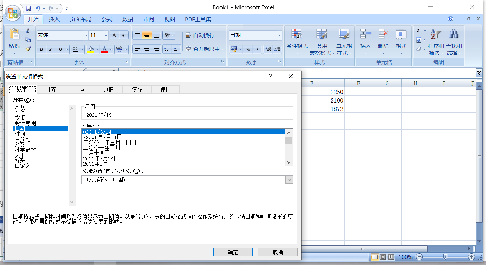Switch to Page Break Preview view
486x265 pixels.
[391, 257]
